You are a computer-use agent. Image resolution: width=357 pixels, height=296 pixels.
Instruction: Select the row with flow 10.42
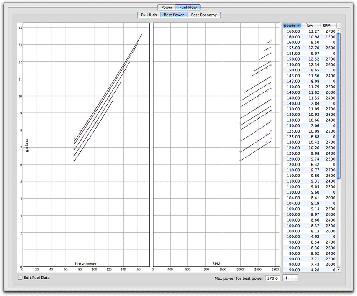click(x=310, y=142)
